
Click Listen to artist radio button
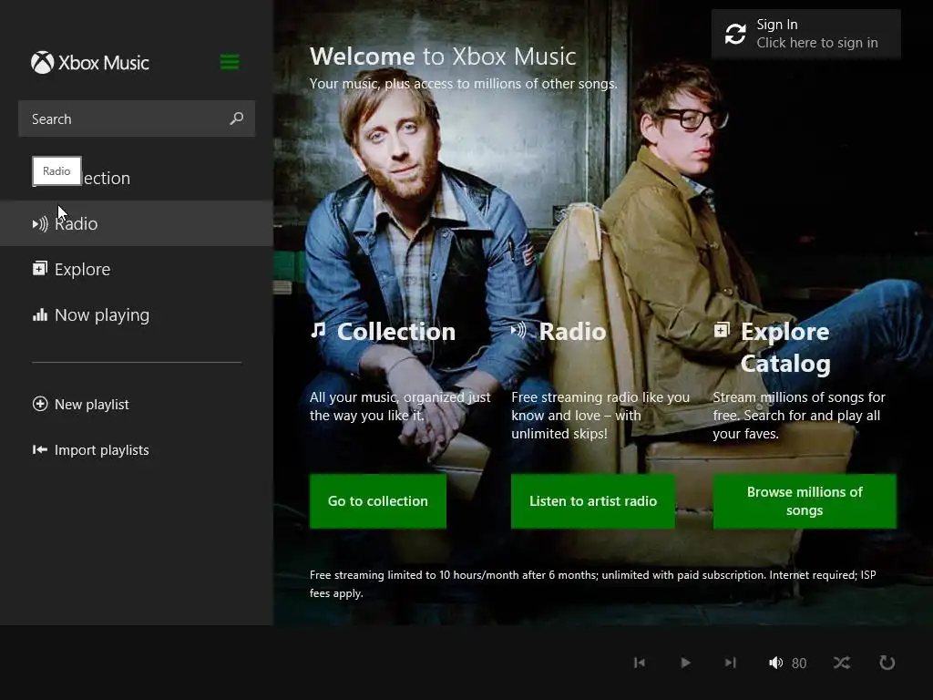pos(592,501)
